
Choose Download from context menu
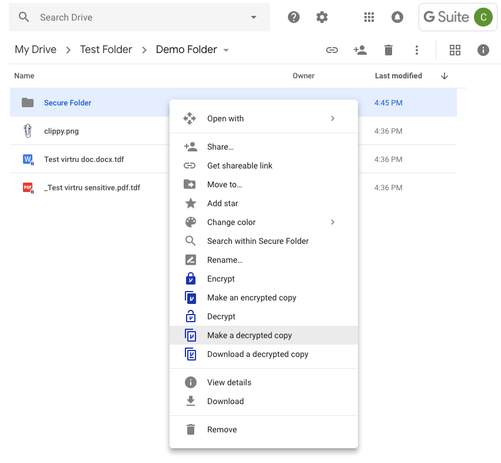coord(264,401)
